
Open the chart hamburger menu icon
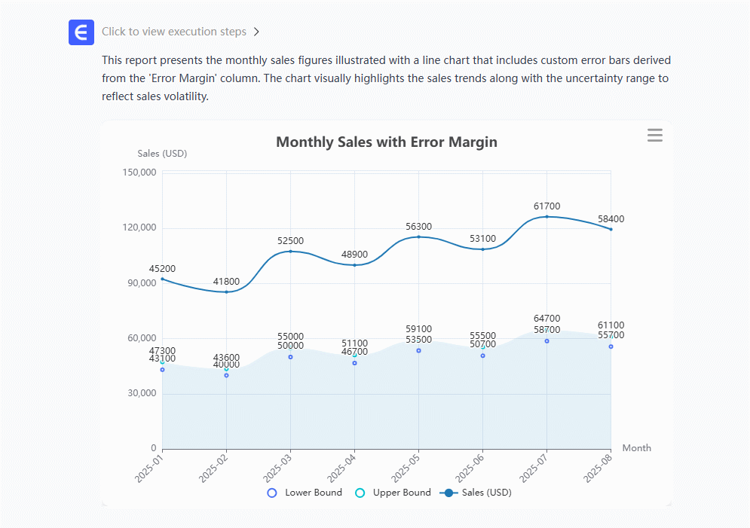(x=655, y=136)
